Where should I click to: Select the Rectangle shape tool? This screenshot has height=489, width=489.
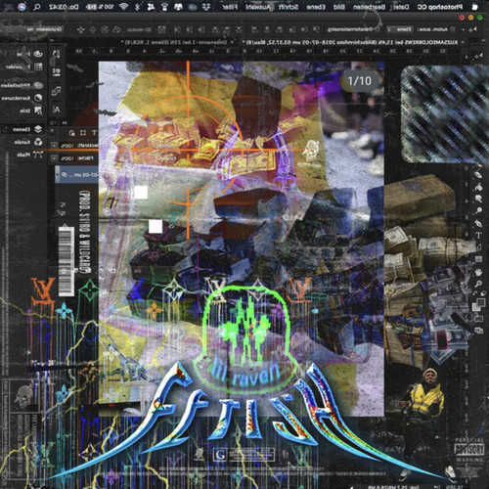[x=478, y=259]
